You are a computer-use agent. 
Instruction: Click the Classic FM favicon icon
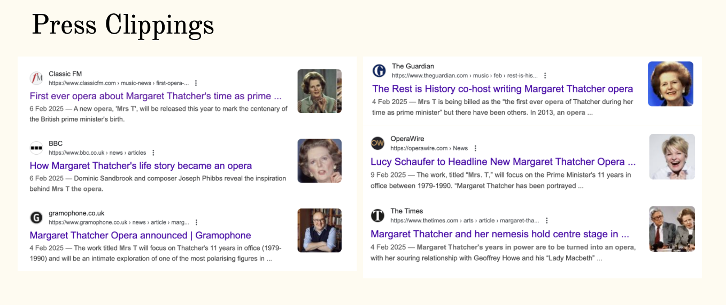[36, 78]
